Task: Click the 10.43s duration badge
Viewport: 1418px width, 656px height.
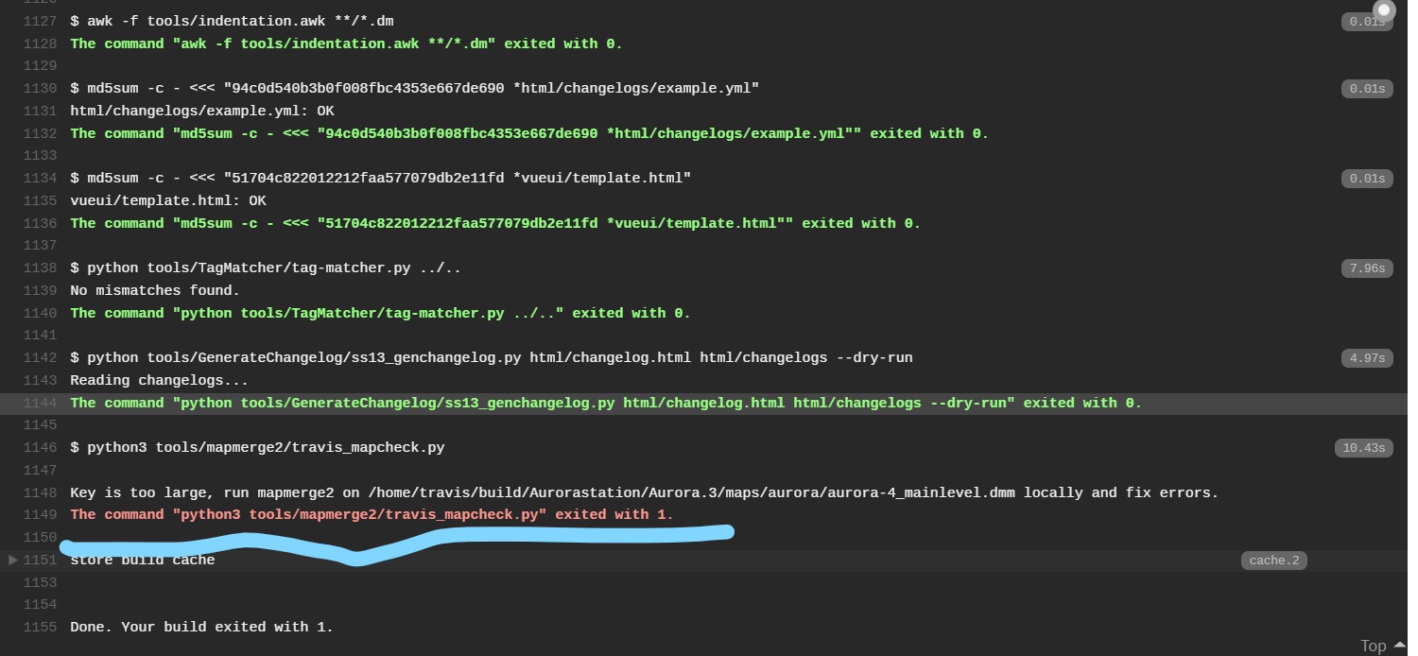Action: pos(1363,448)
